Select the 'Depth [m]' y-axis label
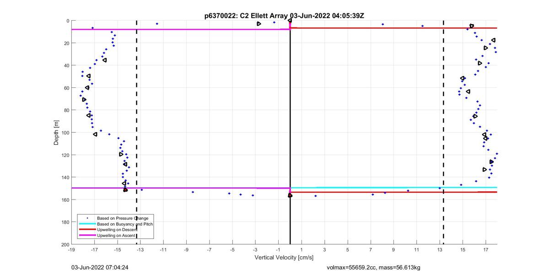The height and width of the screenshot is (275, 549). (x=56, y=133)
